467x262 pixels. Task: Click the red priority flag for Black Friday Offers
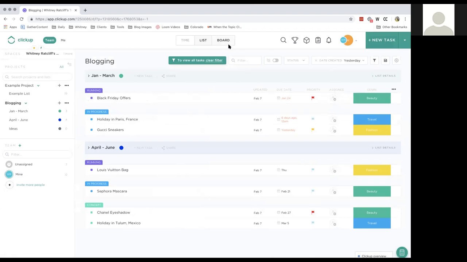tap(313, 98)
